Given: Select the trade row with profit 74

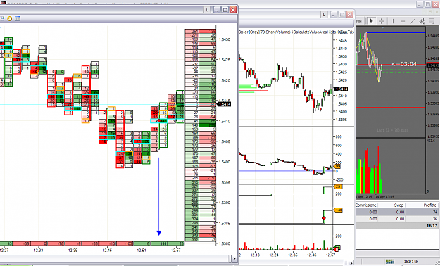Looking at the screenshot, I should 397,212.
